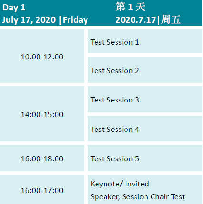
Task: Select the 14:00-15:00 time slot
Action: [42, 114]
